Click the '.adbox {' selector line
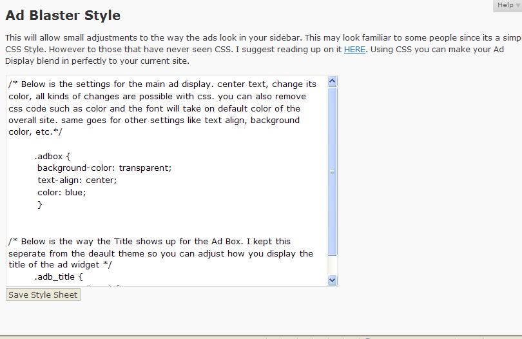 52,156
